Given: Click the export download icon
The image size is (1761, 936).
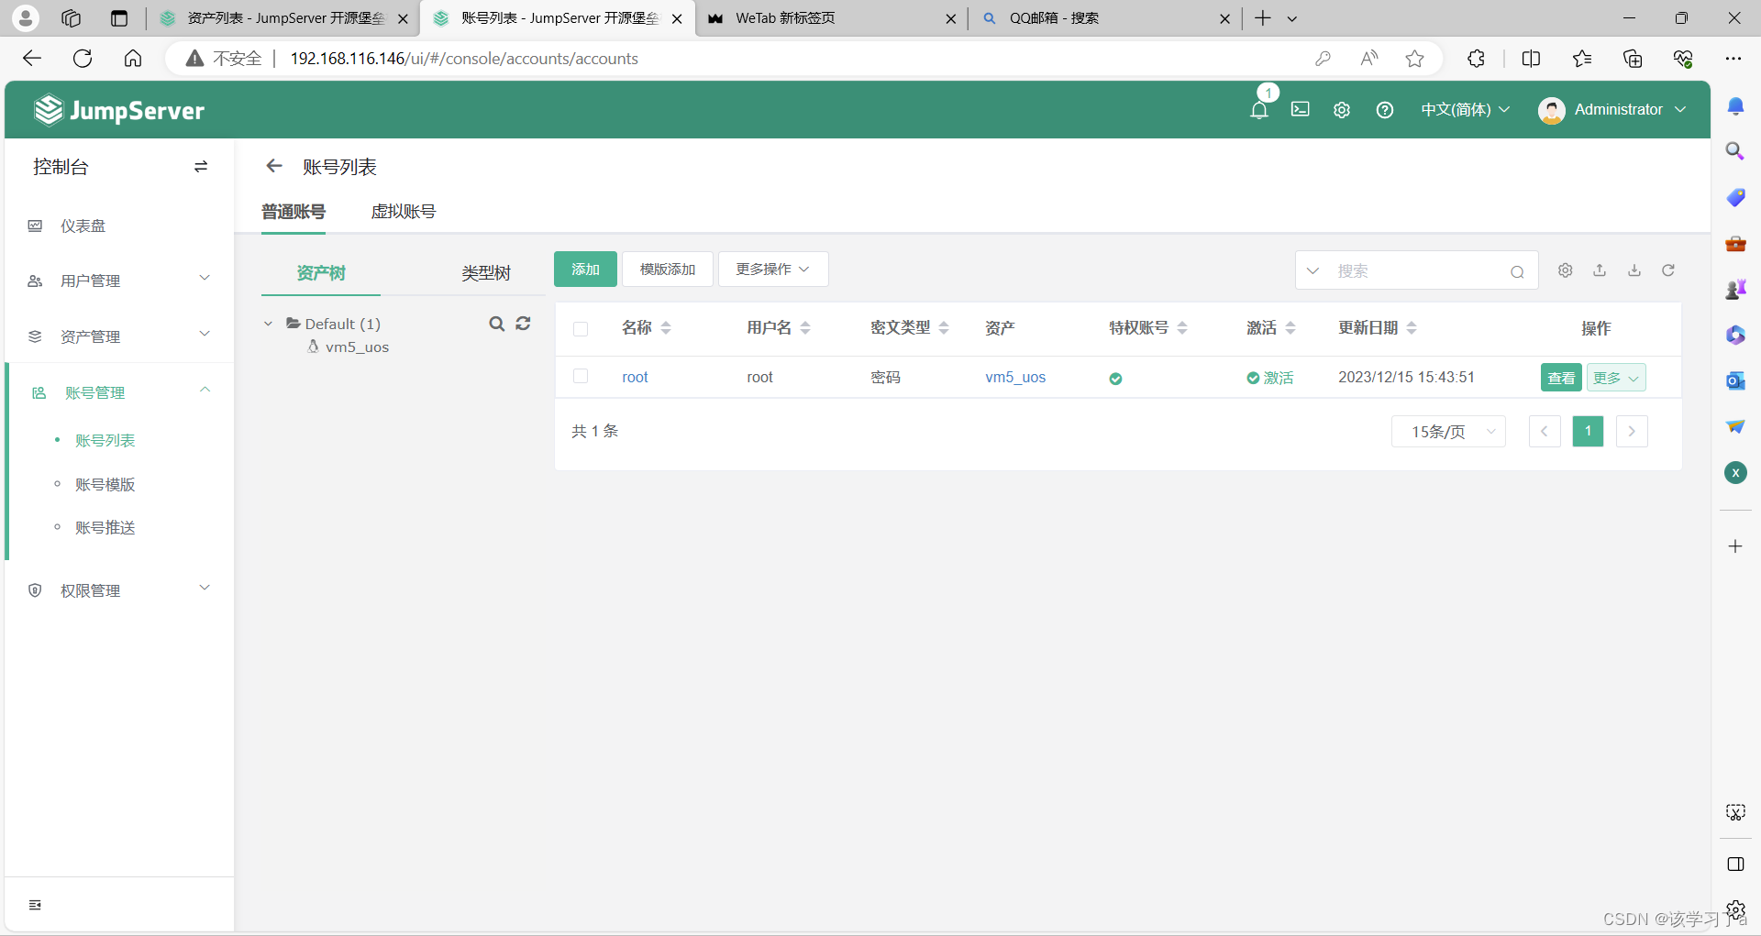Looking at the screenshot, I should point(1634,270).
